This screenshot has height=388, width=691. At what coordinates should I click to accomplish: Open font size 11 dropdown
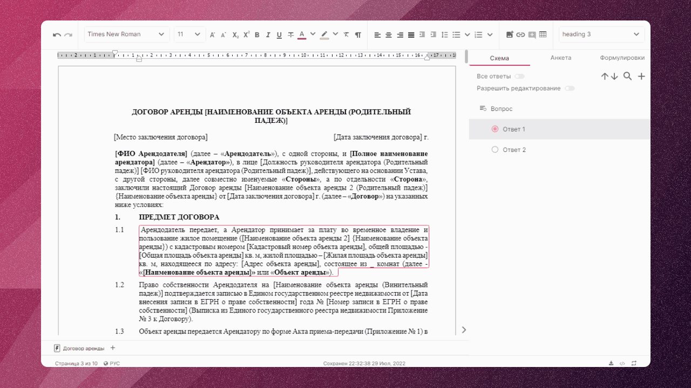tap(189, 34)
